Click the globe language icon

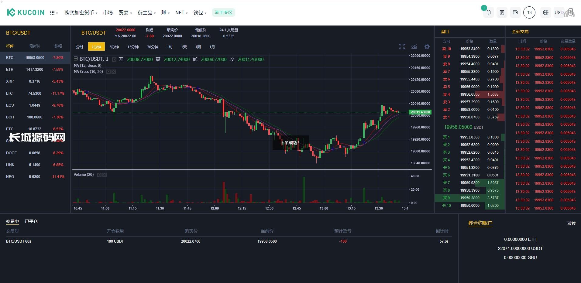tap(546, 12)
